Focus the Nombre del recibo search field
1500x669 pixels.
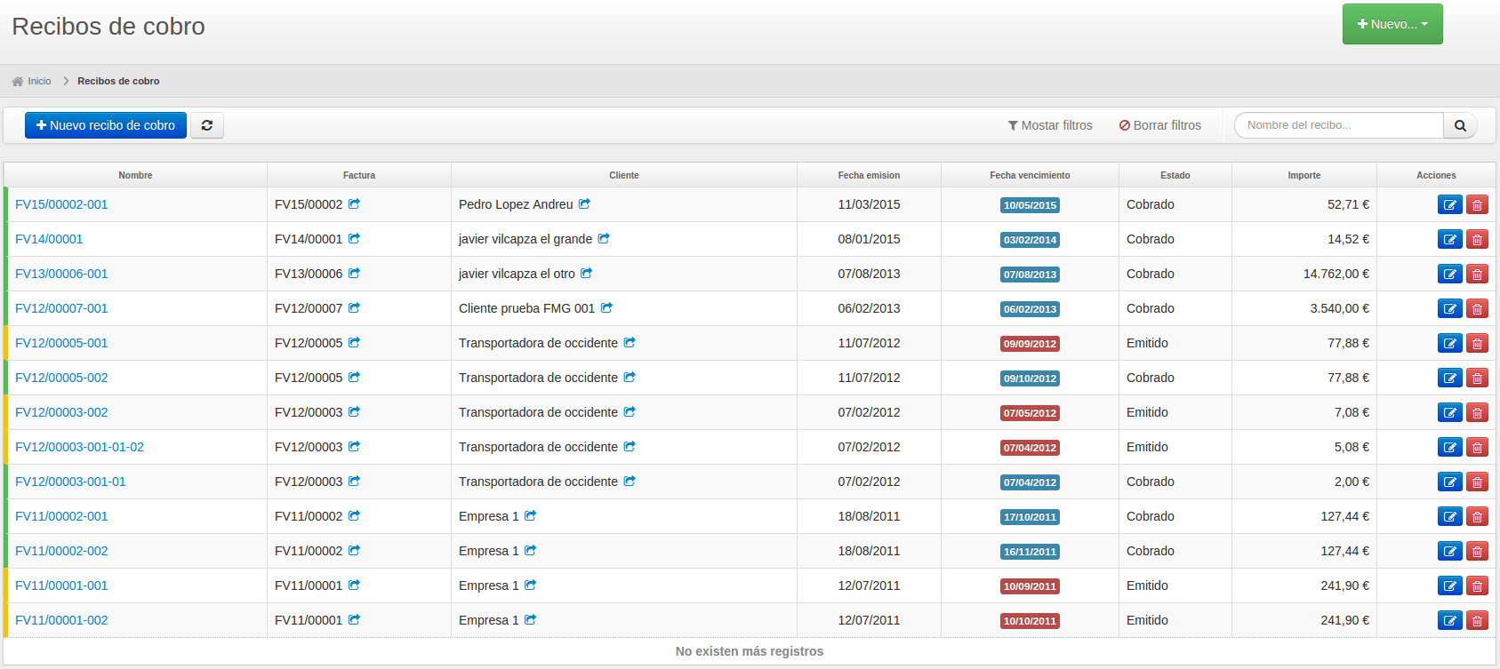point(1339,125)
